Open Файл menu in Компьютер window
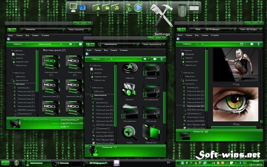Image resolution: width=267 pixels, height=167 pixels. (x=11, y=36)
